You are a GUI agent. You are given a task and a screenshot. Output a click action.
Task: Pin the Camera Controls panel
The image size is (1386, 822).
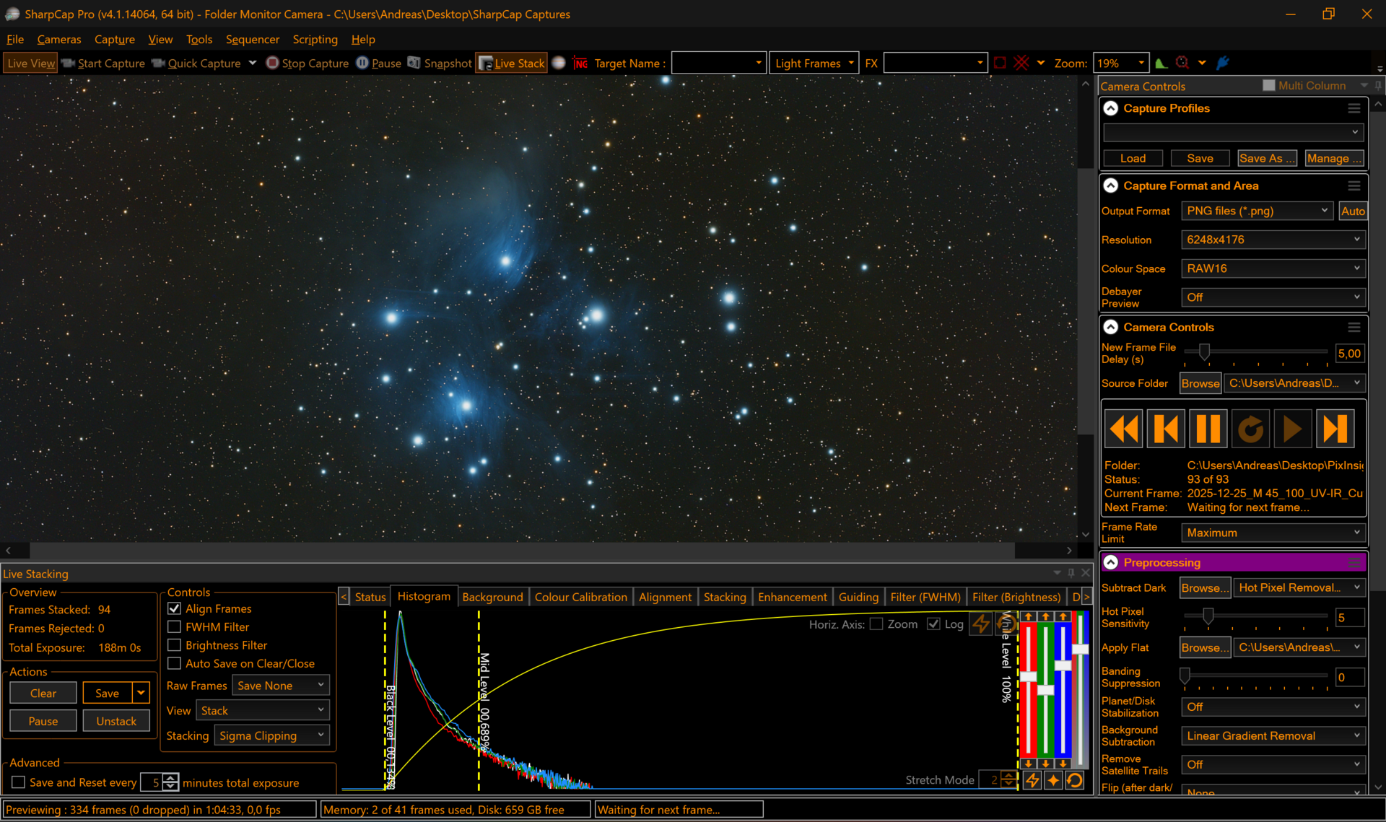coord(1378,86)
